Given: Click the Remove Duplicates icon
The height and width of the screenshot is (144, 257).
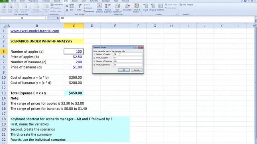Looking at the screenshot, I should coord(108,8).
